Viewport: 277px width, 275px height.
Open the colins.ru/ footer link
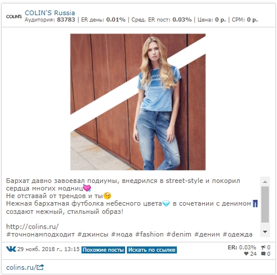pos(21,267)
